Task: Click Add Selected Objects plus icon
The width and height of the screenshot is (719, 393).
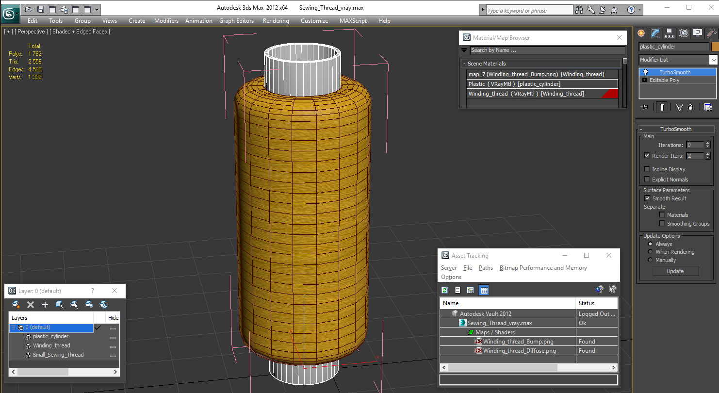Action: (x=45, y=305)
